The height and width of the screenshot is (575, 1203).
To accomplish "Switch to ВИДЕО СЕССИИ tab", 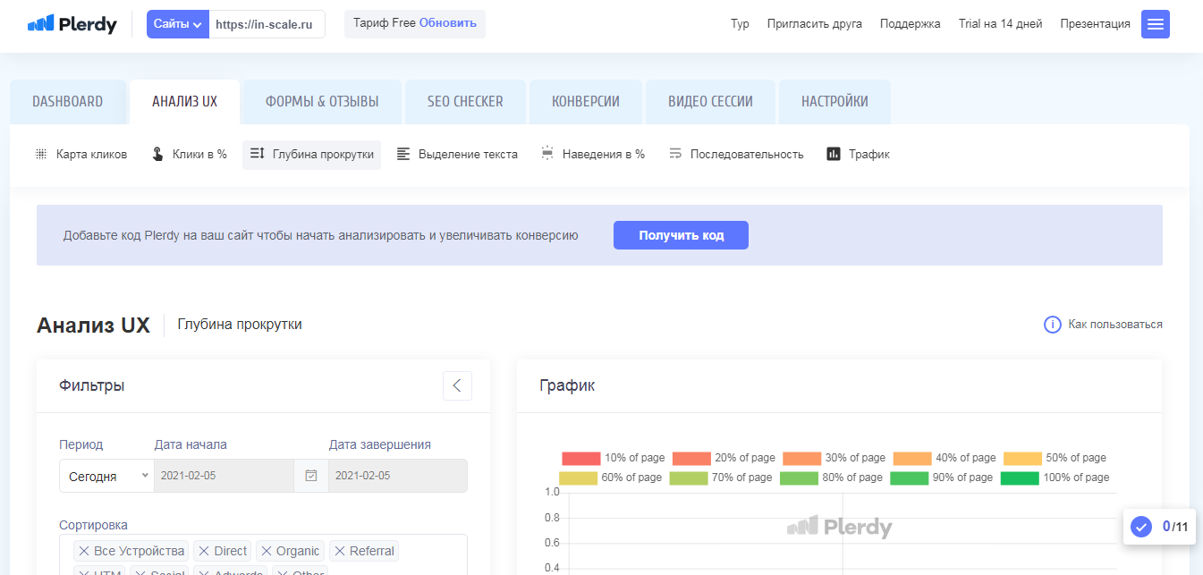I will point(710,102).
